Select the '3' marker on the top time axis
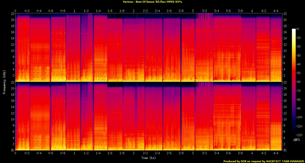 pos(193,11)
